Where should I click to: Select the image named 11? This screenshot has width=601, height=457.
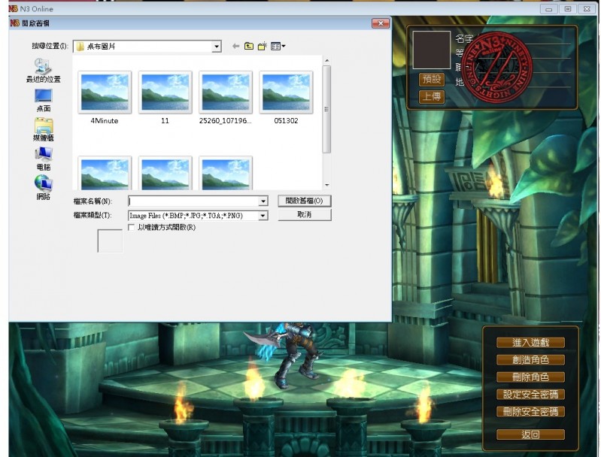pos(165,98)
